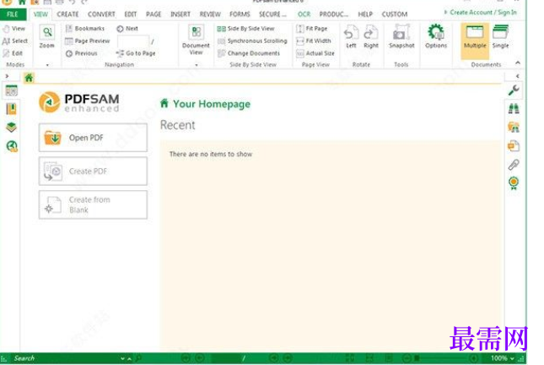Open the page thumbnails panel in left sidebar
The image size is (544, 365).
click(x=12, y=90)
